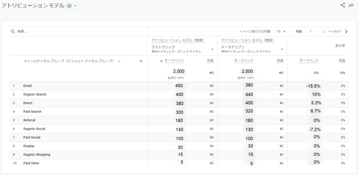Add a dimension with the plus icon
This screenshot has height=175, width=359.
point(141,61)
